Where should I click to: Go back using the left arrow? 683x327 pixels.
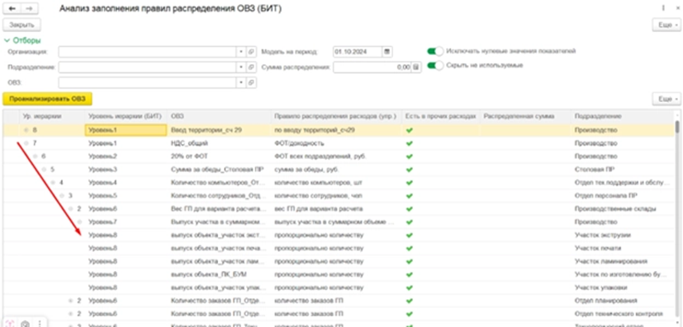[x=12, y=8]
